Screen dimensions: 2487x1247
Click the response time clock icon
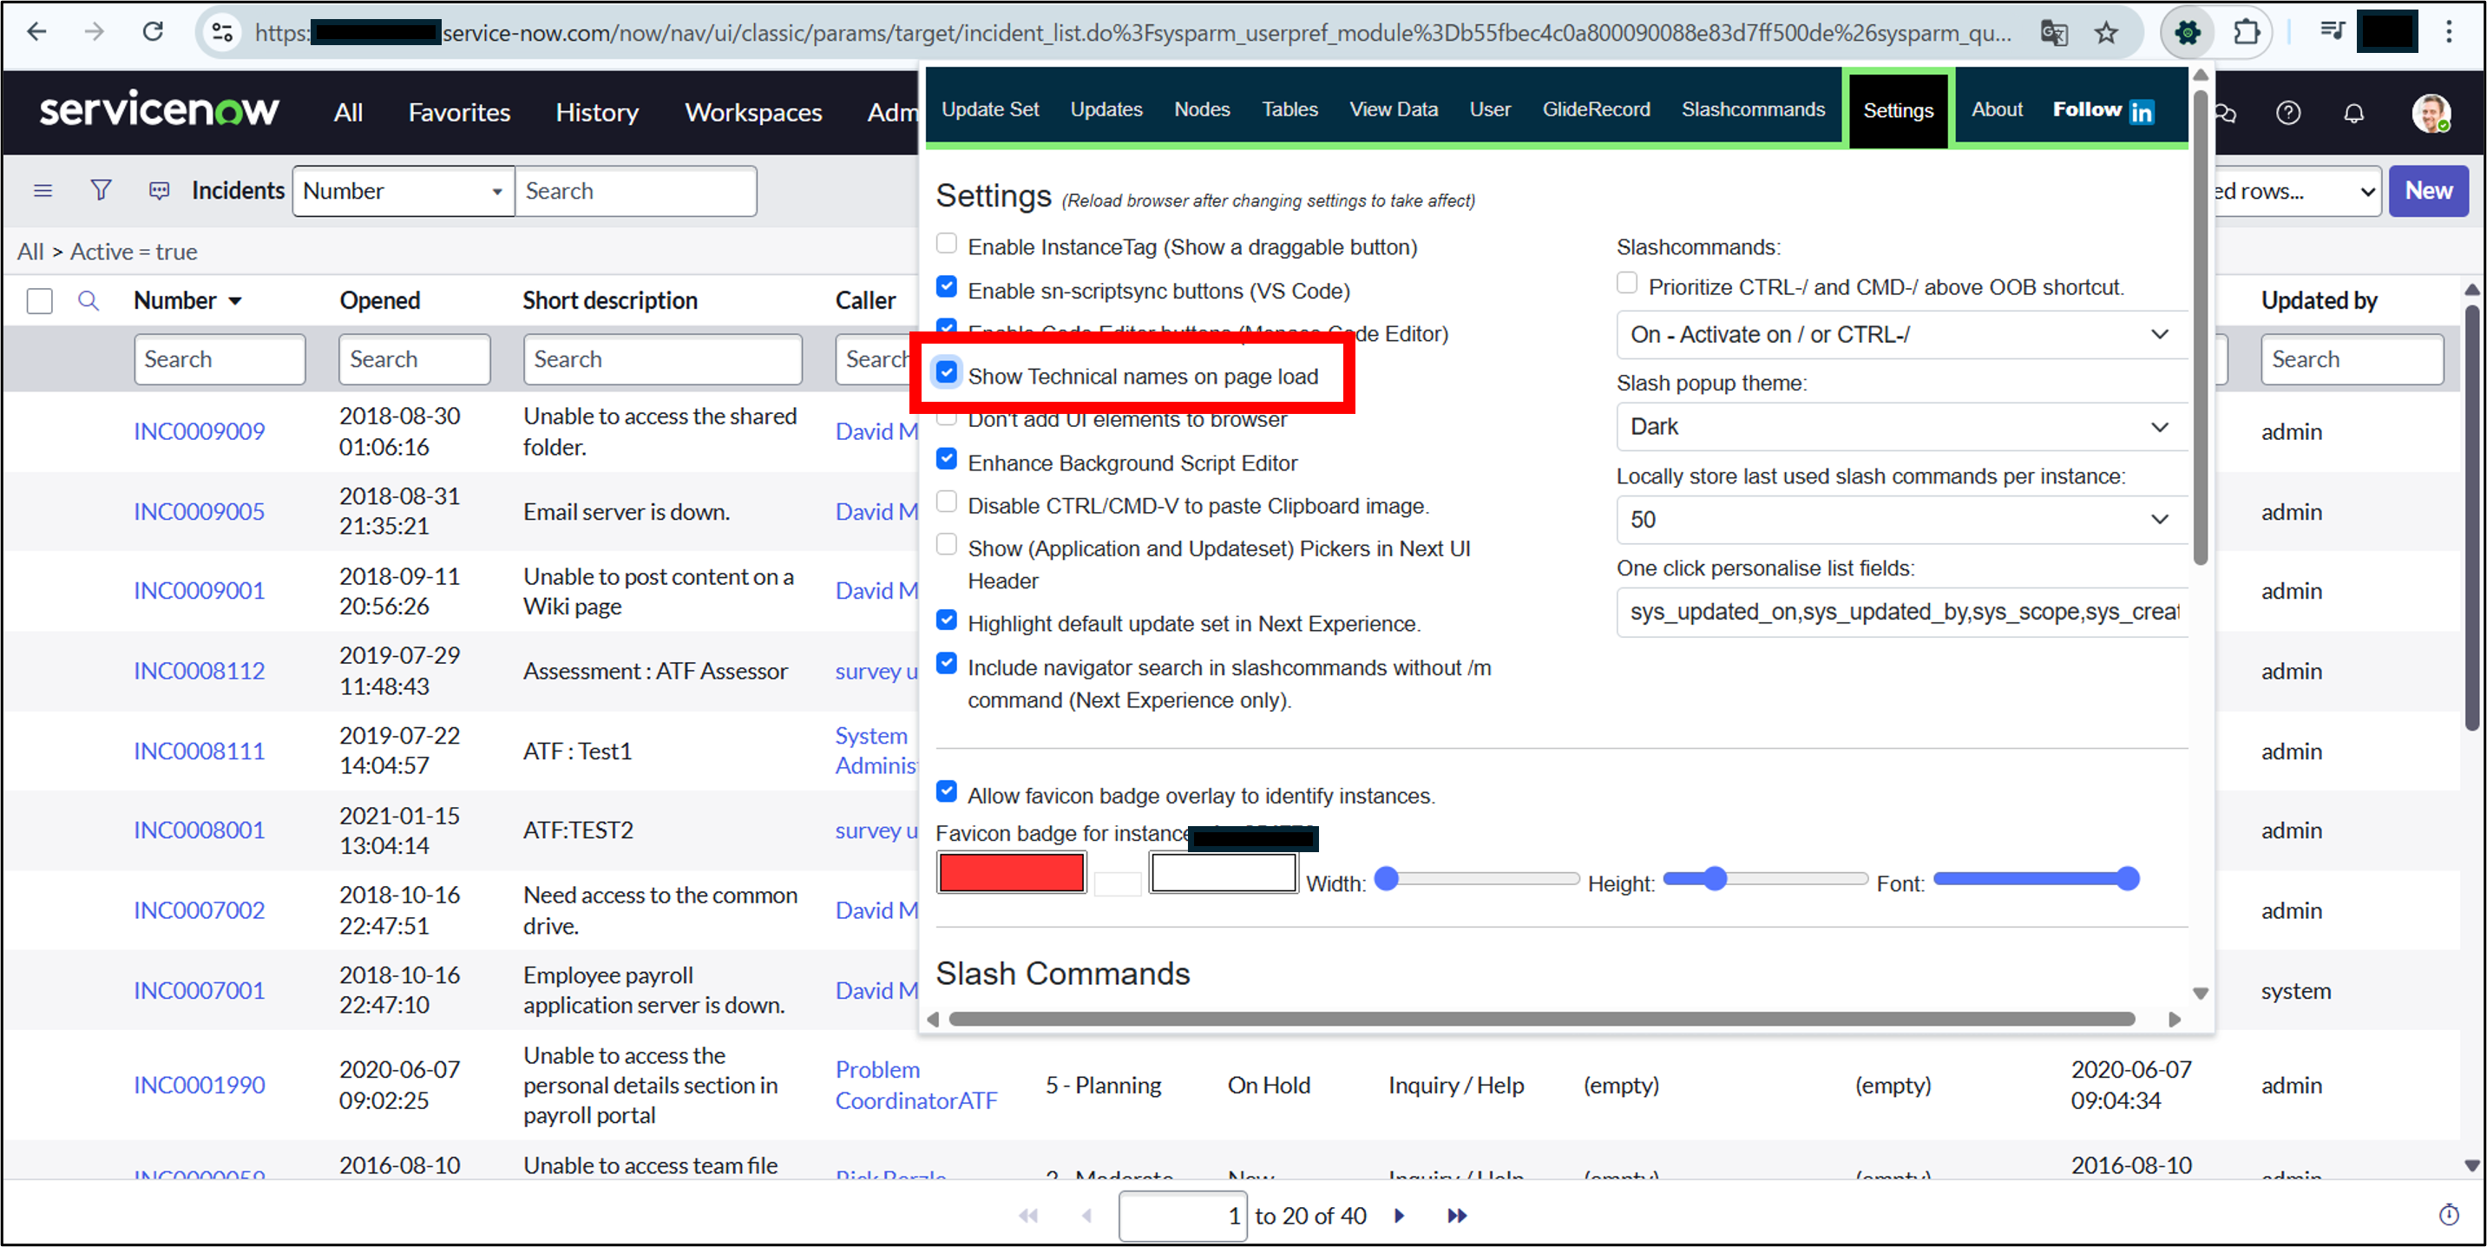click(x=2450, y=1214)
